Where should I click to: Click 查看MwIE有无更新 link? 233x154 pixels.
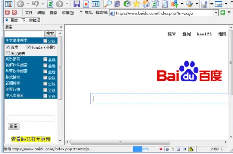coord(31,139)
